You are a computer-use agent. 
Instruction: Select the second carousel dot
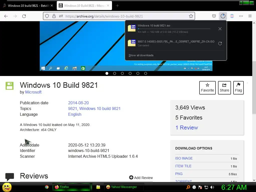(x=114, y=73)
